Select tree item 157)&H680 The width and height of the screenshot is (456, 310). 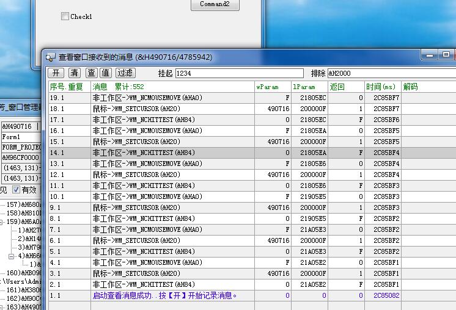pyautogui.click(x=24, y=204)
